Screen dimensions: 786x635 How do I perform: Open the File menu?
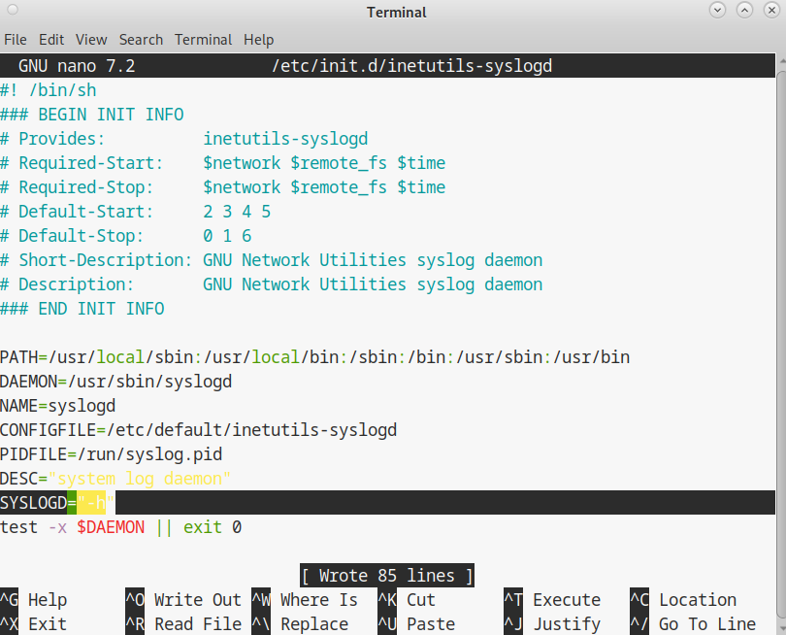16,40
